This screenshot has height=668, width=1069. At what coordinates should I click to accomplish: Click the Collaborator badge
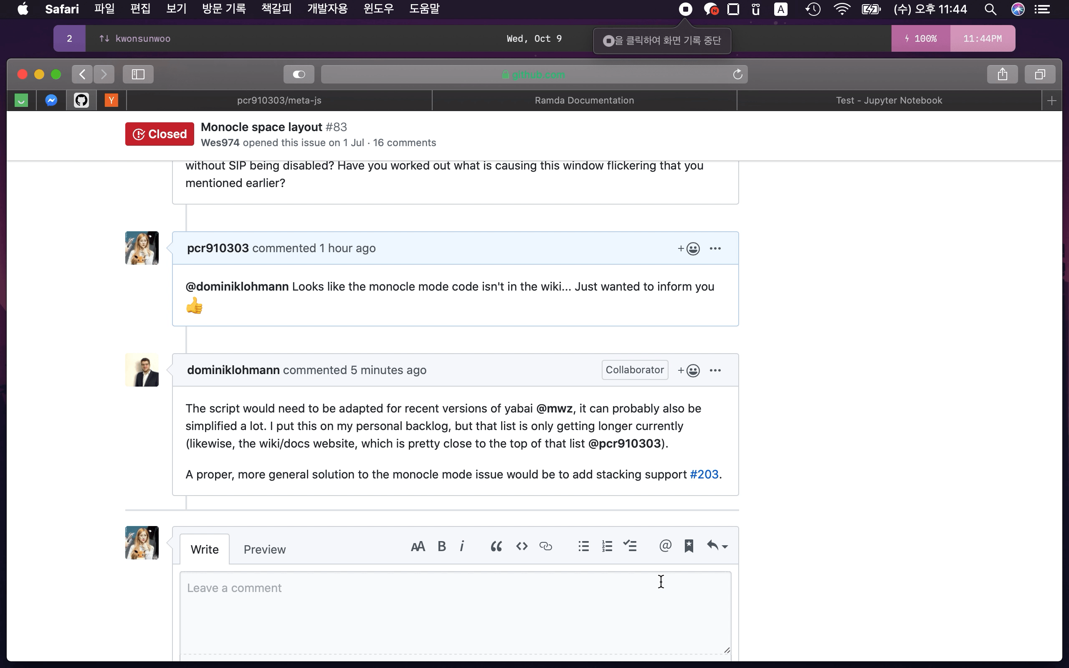pyautogui.click(x=634, y=370)
